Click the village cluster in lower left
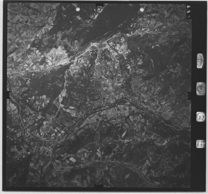Viewport: 208px width, 194px height. (48, 151)
